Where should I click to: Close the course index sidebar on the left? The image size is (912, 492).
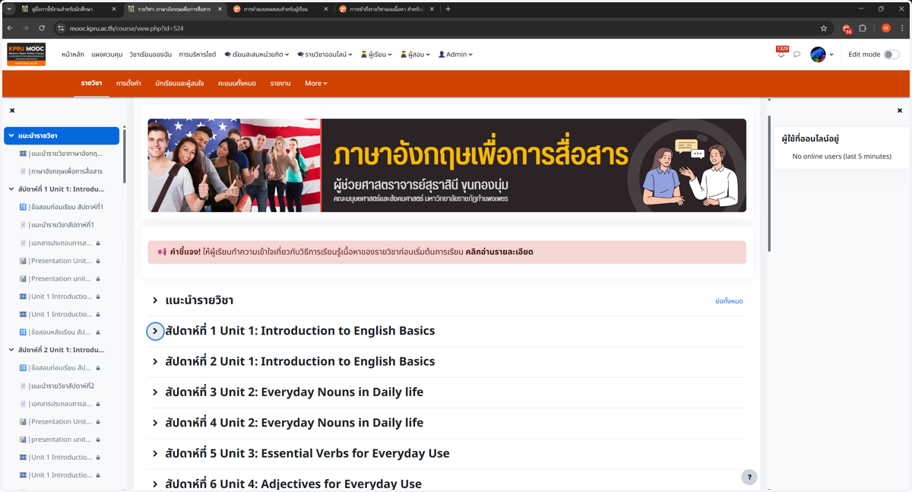click(x=12, y=110)
